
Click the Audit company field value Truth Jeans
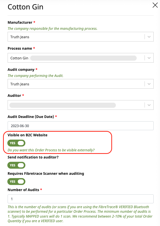(20, 84)
